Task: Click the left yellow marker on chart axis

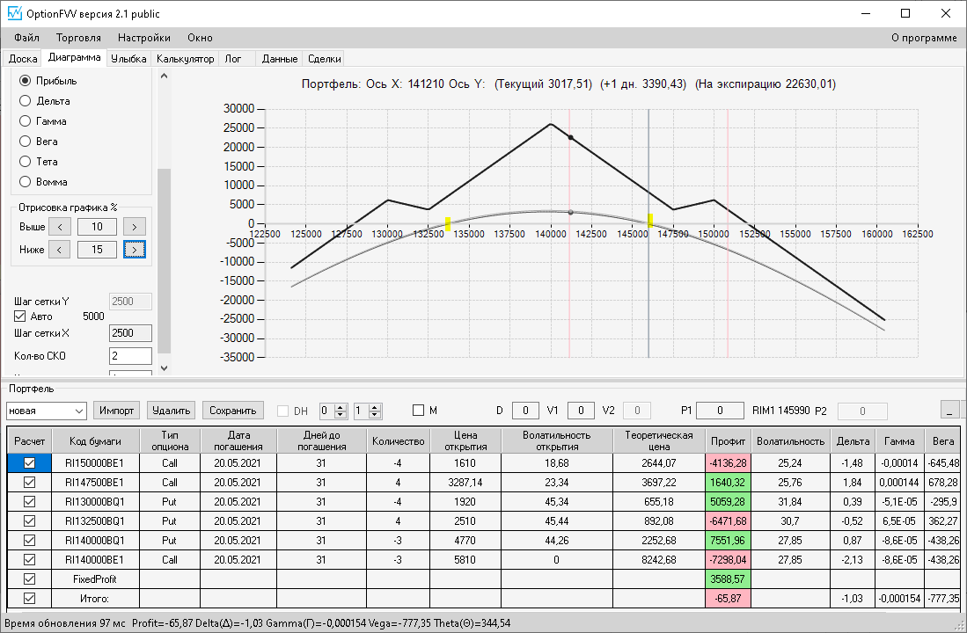Action: pyautogui.click(x=448, y=223)
